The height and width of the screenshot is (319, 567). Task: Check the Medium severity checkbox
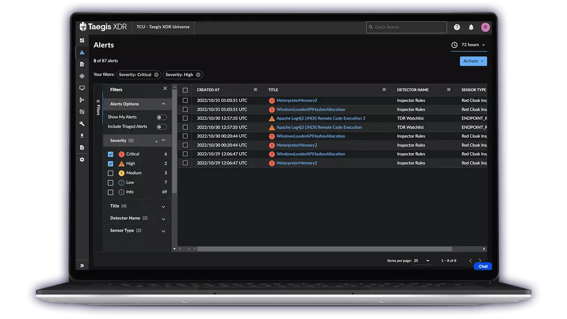[x=110, y=173]
